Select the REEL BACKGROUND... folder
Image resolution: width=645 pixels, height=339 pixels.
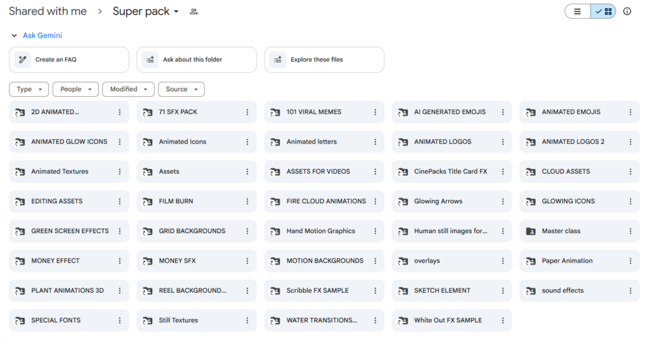coord(196,290)
